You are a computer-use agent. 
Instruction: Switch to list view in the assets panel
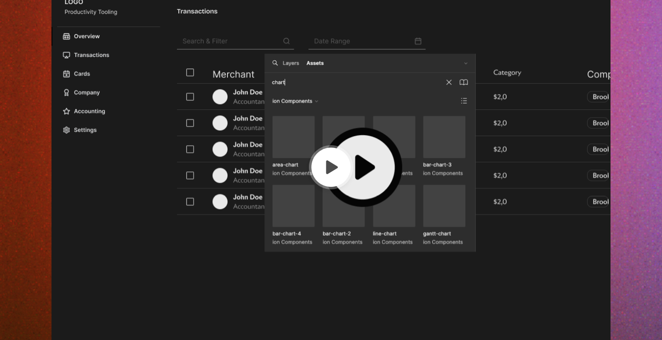point(464,101)
